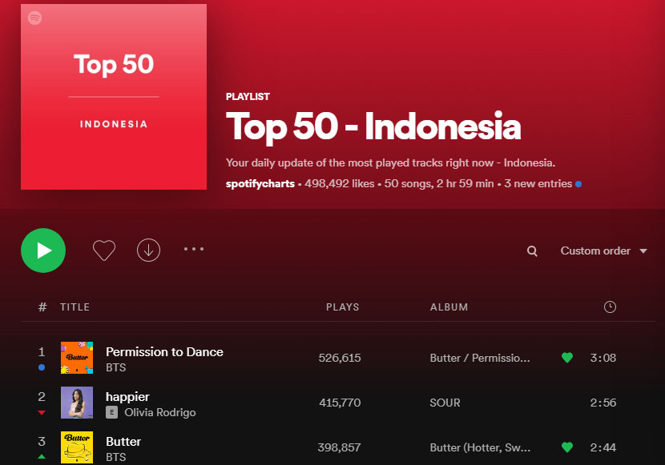Open artist Olivia Rodrigo

(x=160, y=412)
